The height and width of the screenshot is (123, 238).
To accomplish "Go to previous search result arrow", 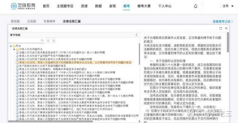I will [x=48, y=41].
